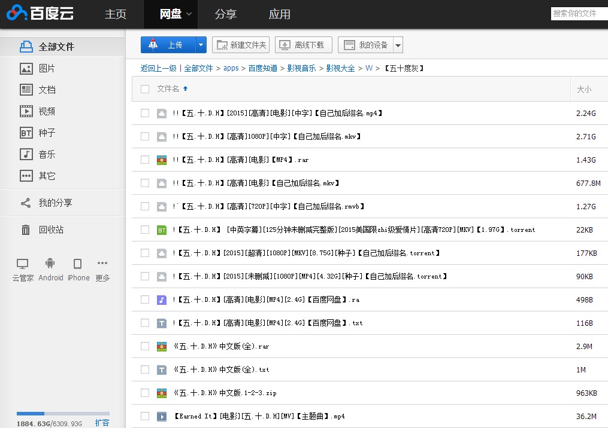Switch to the 应用 tab
The height and width of the screenshot is (428, 608).
click(280, 14)
